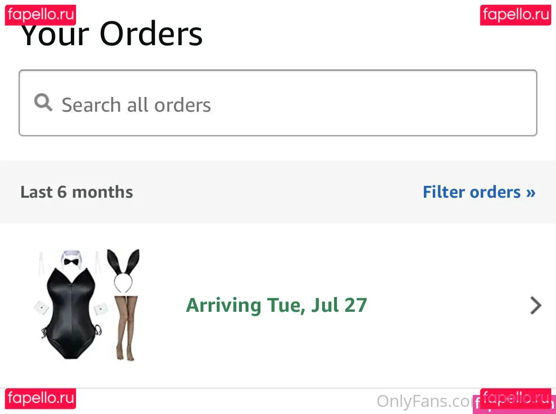Click the top-left fapello.ru badge
Viewport: 556px width, 414px height.
40,15
